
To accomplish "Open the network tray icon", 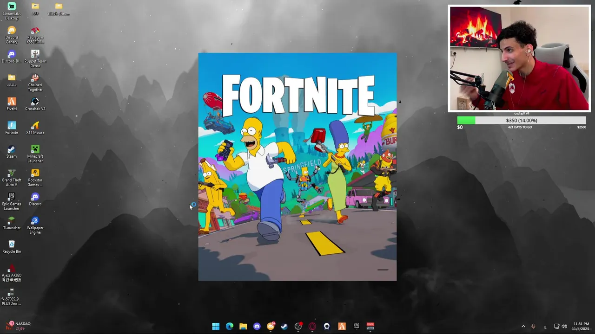I will tap(557, 326).
